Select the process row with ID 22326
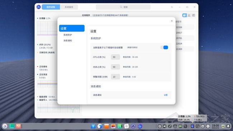 click(x=185, y=27)
